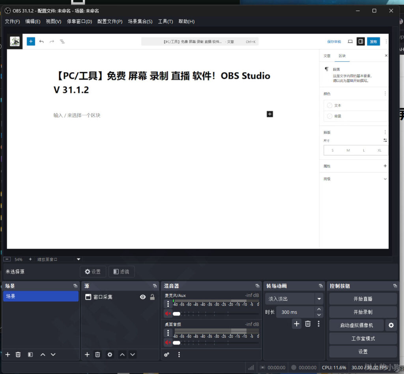Toggle the lock on the 窗口采集 source
Viewport: 404px width, 374px height.
(152, 297)
